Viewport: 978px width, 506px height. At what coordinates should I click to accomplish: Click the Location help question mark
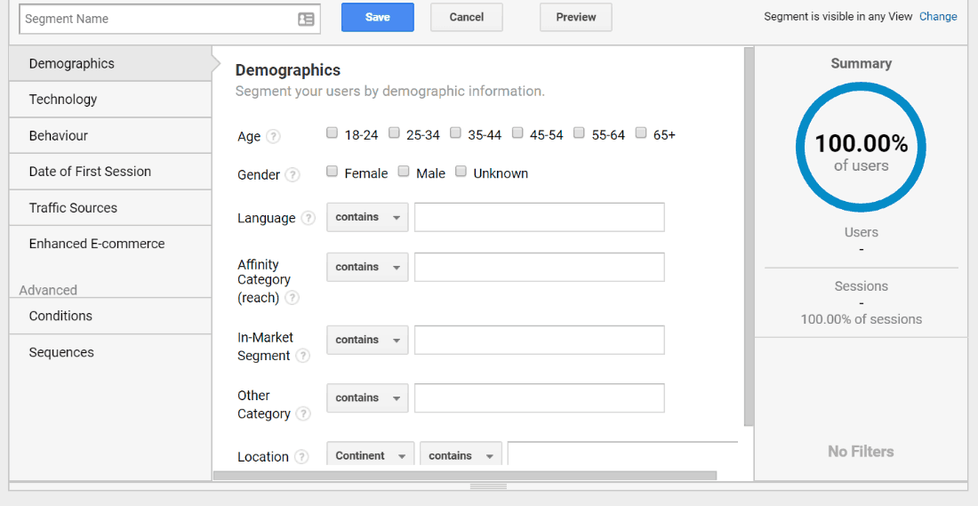301,457
